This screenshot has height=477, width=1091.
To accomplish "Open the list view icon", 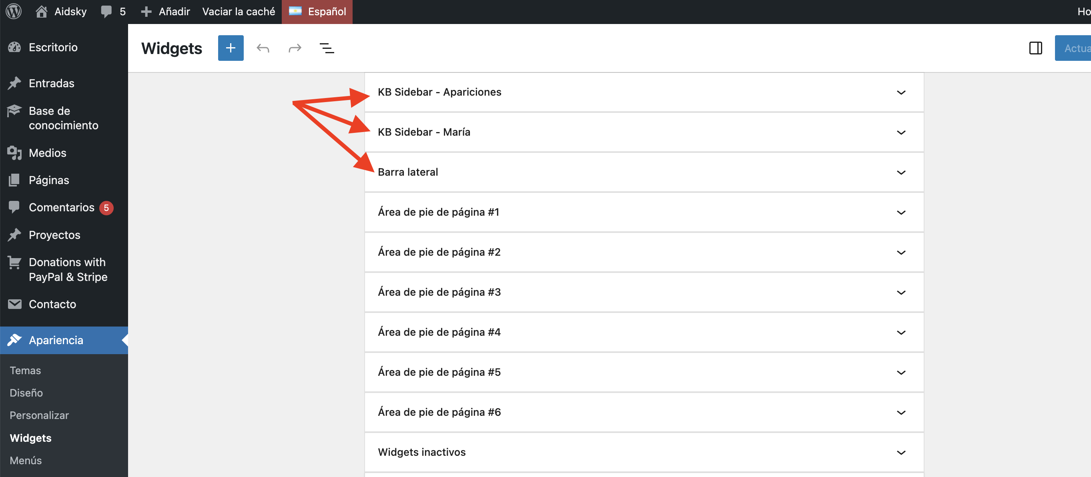I will click(x=327, y=48).
